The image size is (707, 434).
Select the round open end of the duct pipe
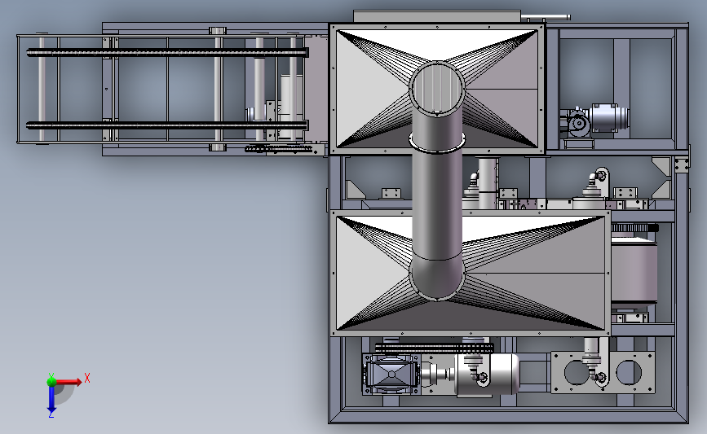pos(437,88)
